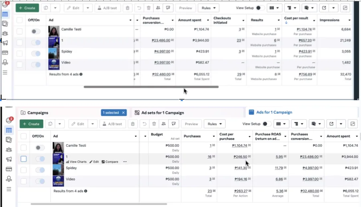Open the Spidey ad thumbnail in the Budget table
361x207 pixels.
58,170
